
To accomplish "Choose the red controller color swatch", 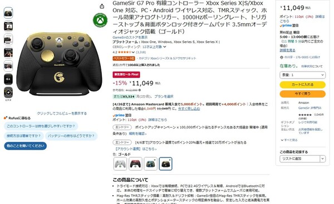I will click(x=135, y=164).
